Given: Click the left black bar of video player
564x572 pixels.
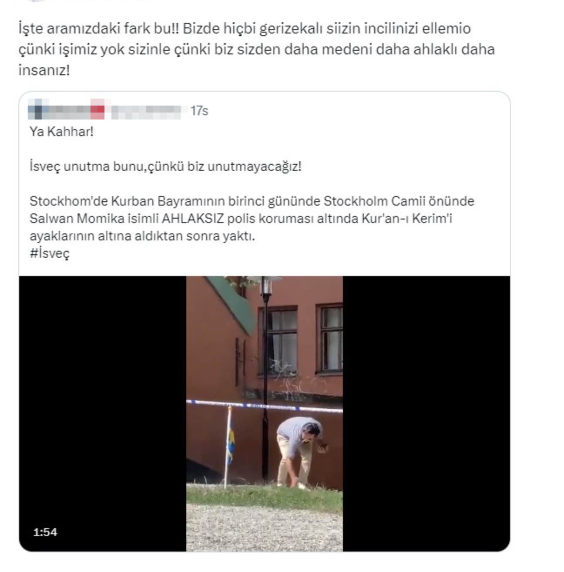Looking at the screenshot, I should 103,413.
